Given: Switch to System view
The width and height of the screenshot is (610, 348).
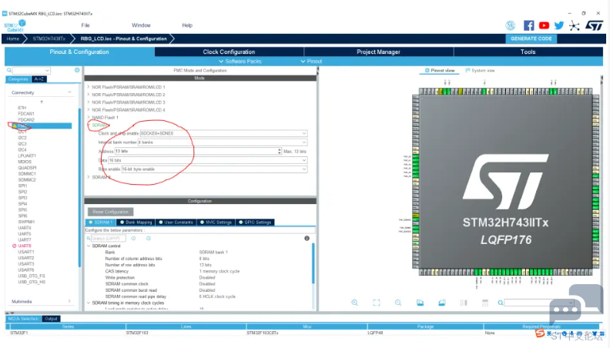Looking at the screenshot, I should 480,70.
